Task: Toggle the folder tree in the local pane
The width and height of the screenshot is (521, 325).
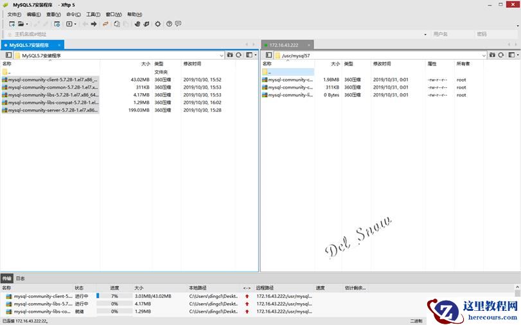Action: [8, 55]
